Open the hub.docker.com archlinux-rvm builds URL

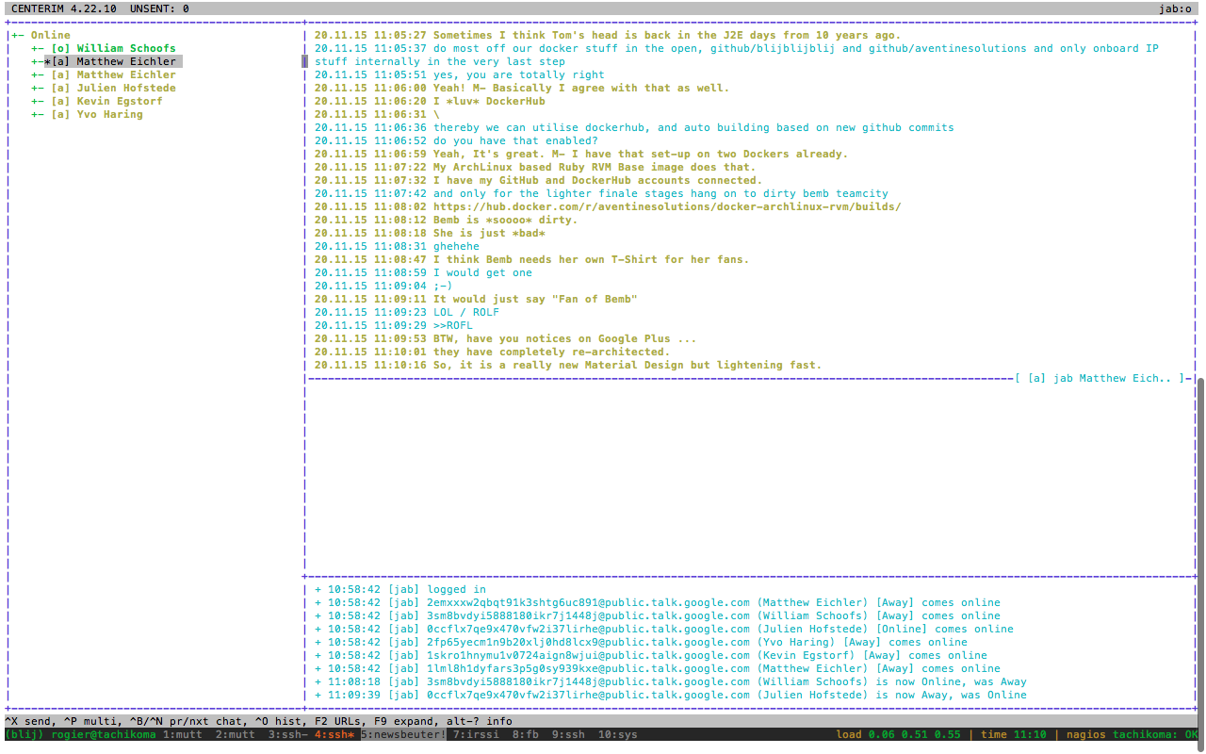[667, 206]
